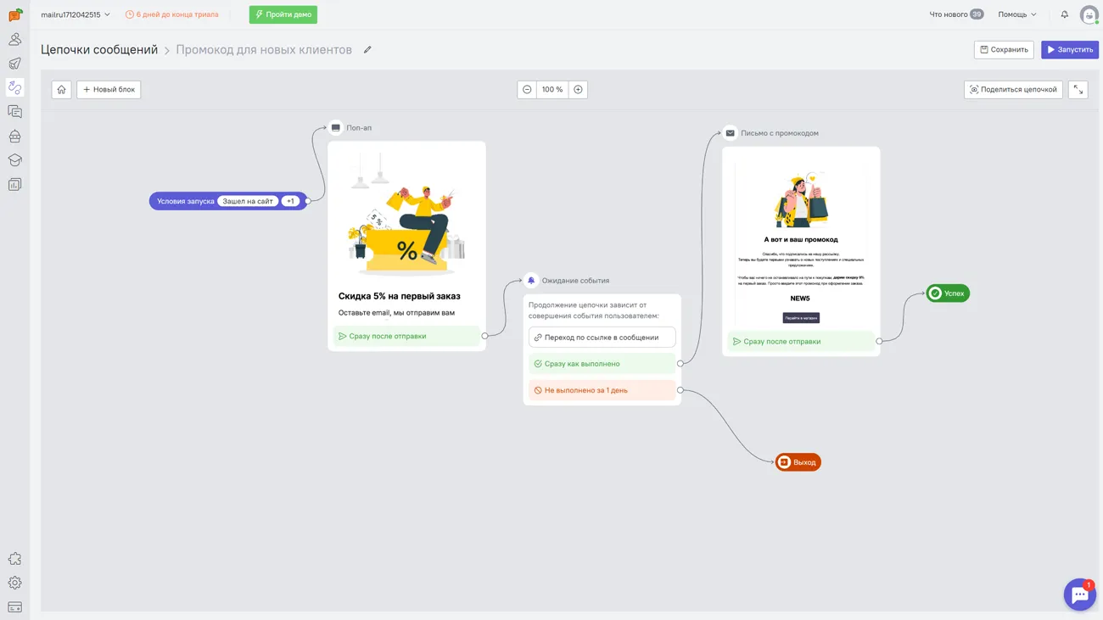Viewport: 1103px width, 620px height.
Task: Open the integrations puzzle icon in sidebar
Action: (14, 559)
